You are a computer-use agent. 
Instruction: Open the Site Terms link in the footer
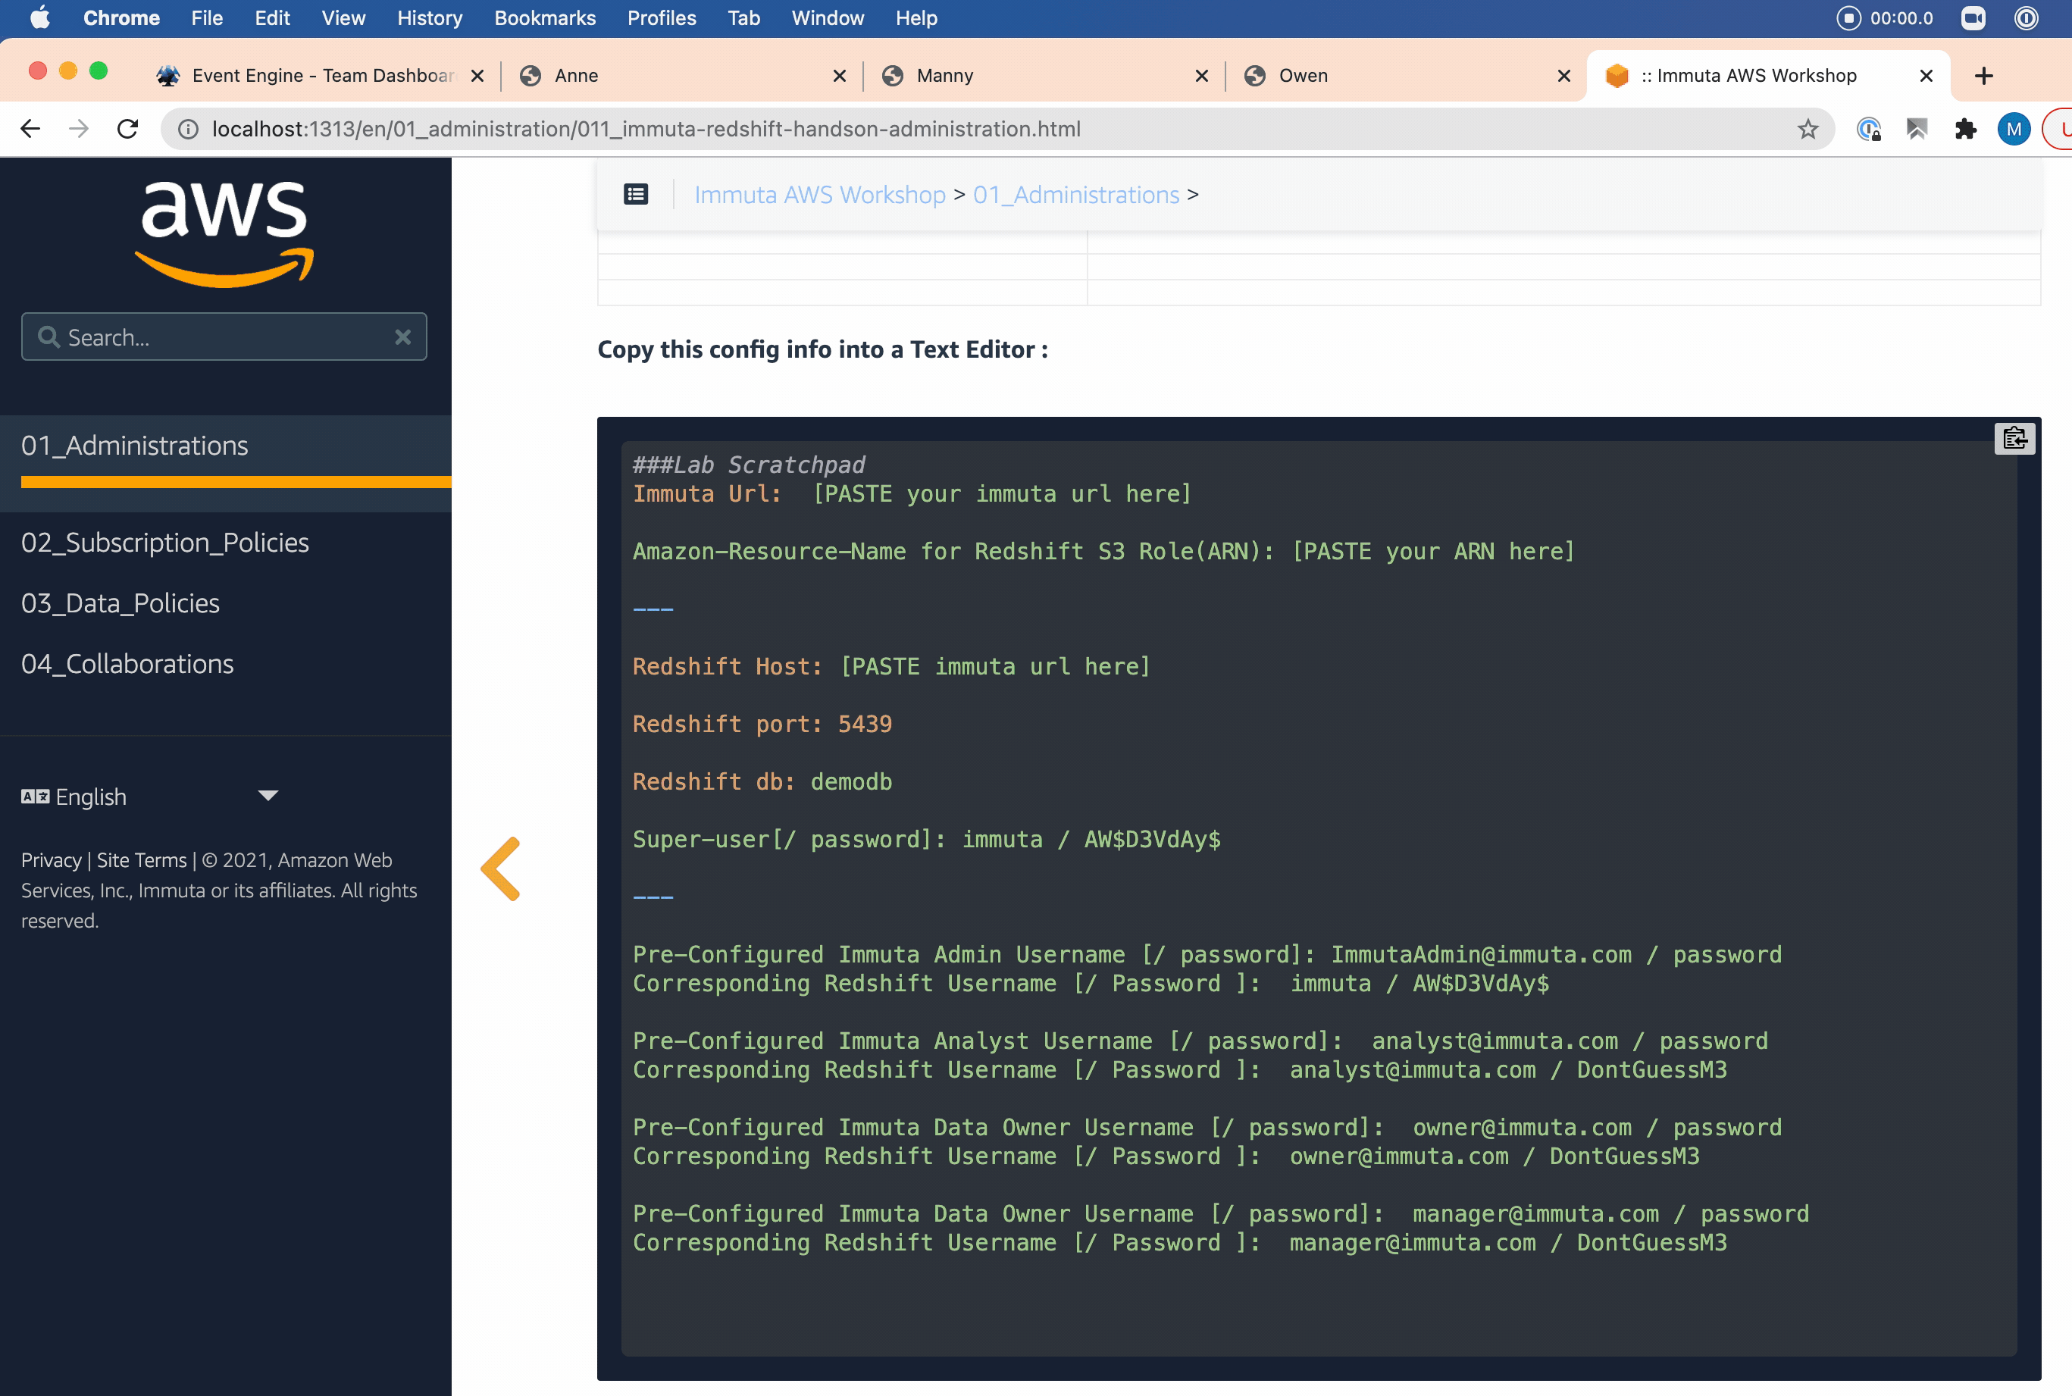(142, 860)
